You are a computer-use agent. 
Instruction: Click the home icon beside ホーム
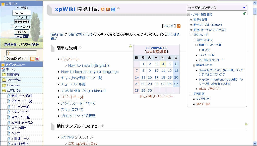pyautogui.click(x=3, y=69)
